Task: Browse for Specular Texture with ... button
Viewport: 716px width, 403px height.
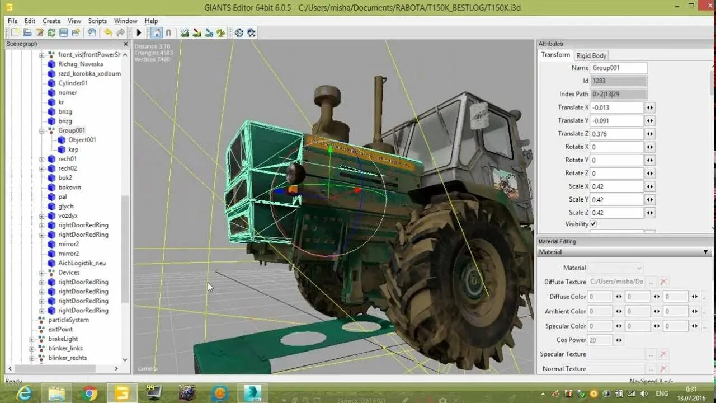Action: tap(651, 354)
